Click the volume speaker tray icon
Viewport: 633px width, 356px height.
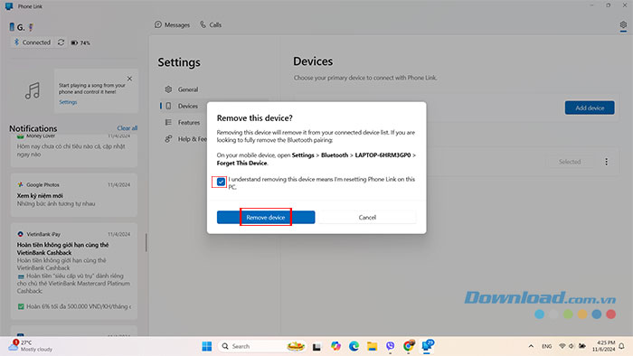tap(572, 346)
